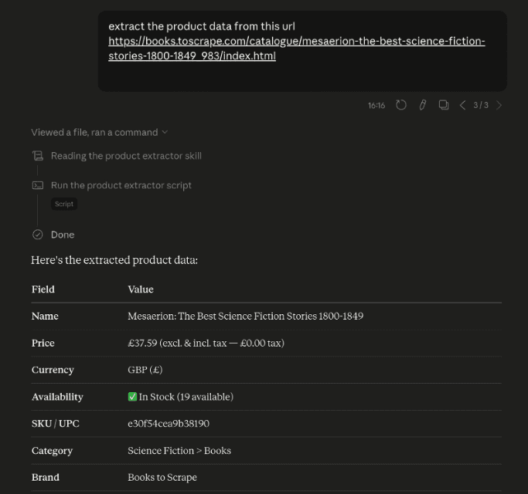The height and width of the screenshot is (494, 528).
Task: Click the Script tag button
Action: (x=64, y=205)
